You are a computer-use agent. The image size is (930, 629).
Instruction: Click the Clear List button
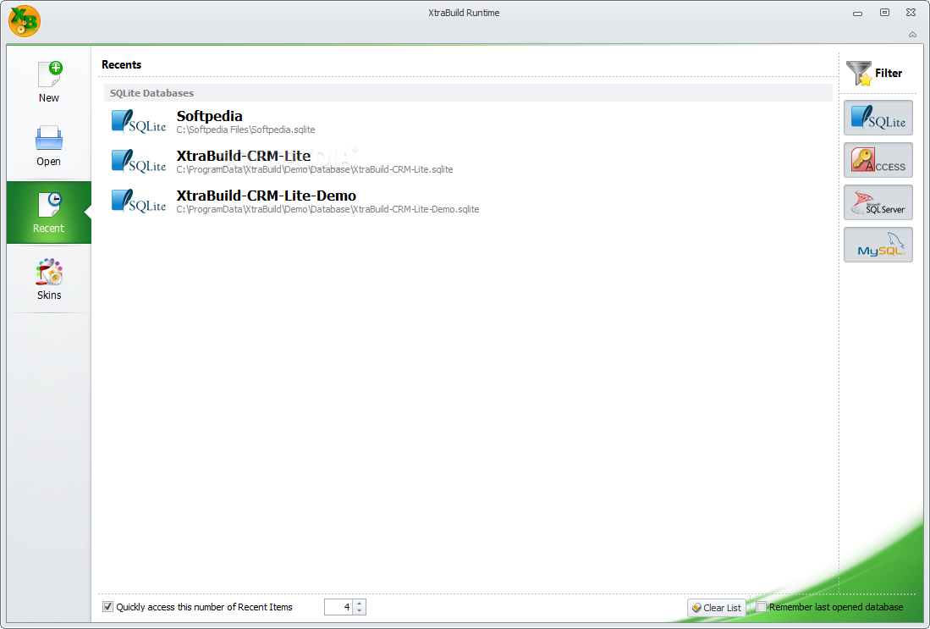tap(717, 608)
